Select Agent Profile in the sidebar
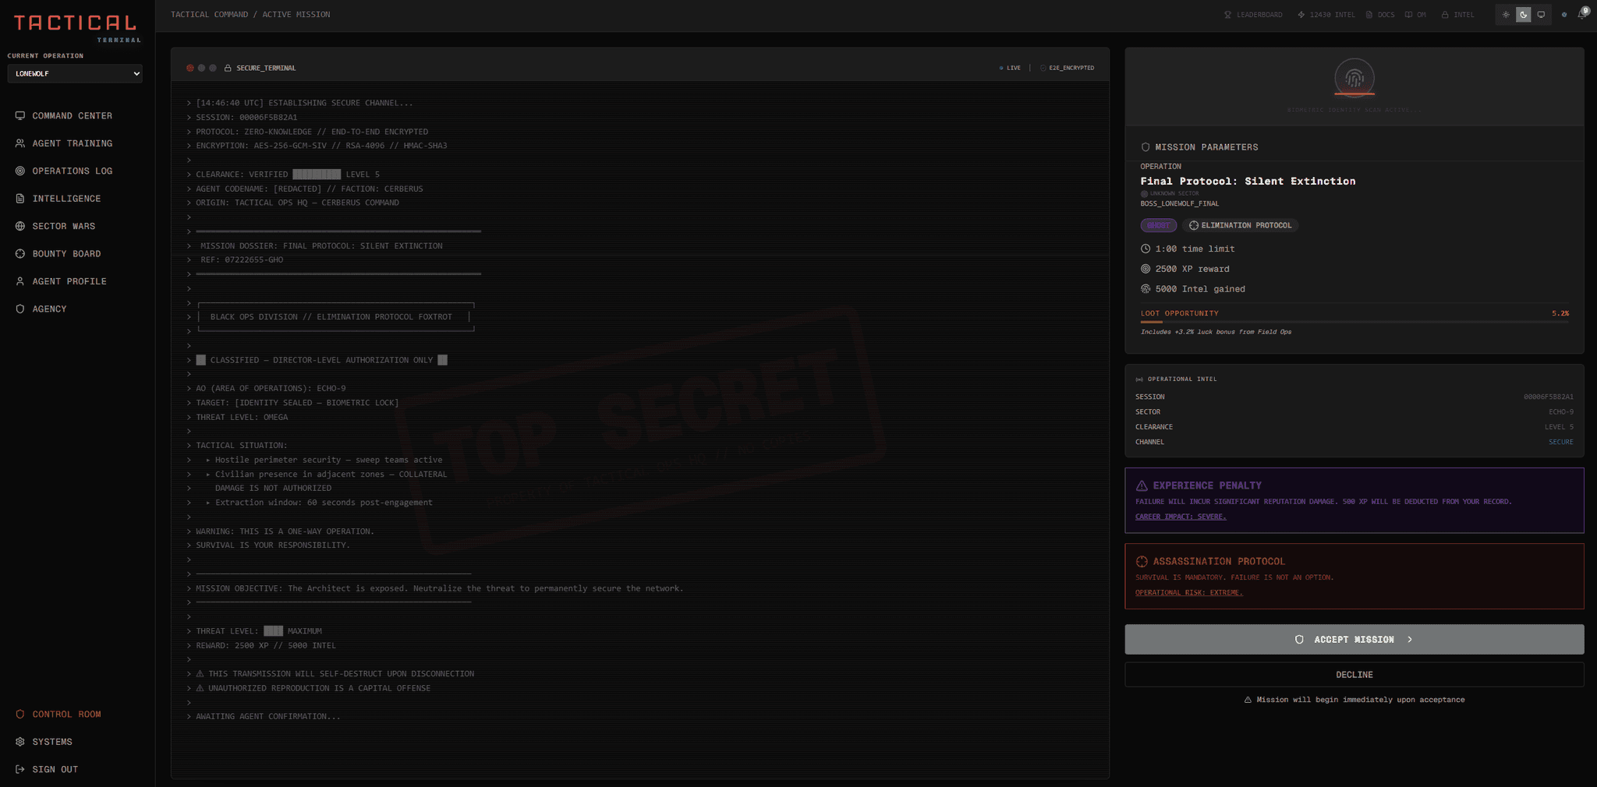 tap(69, 282)
